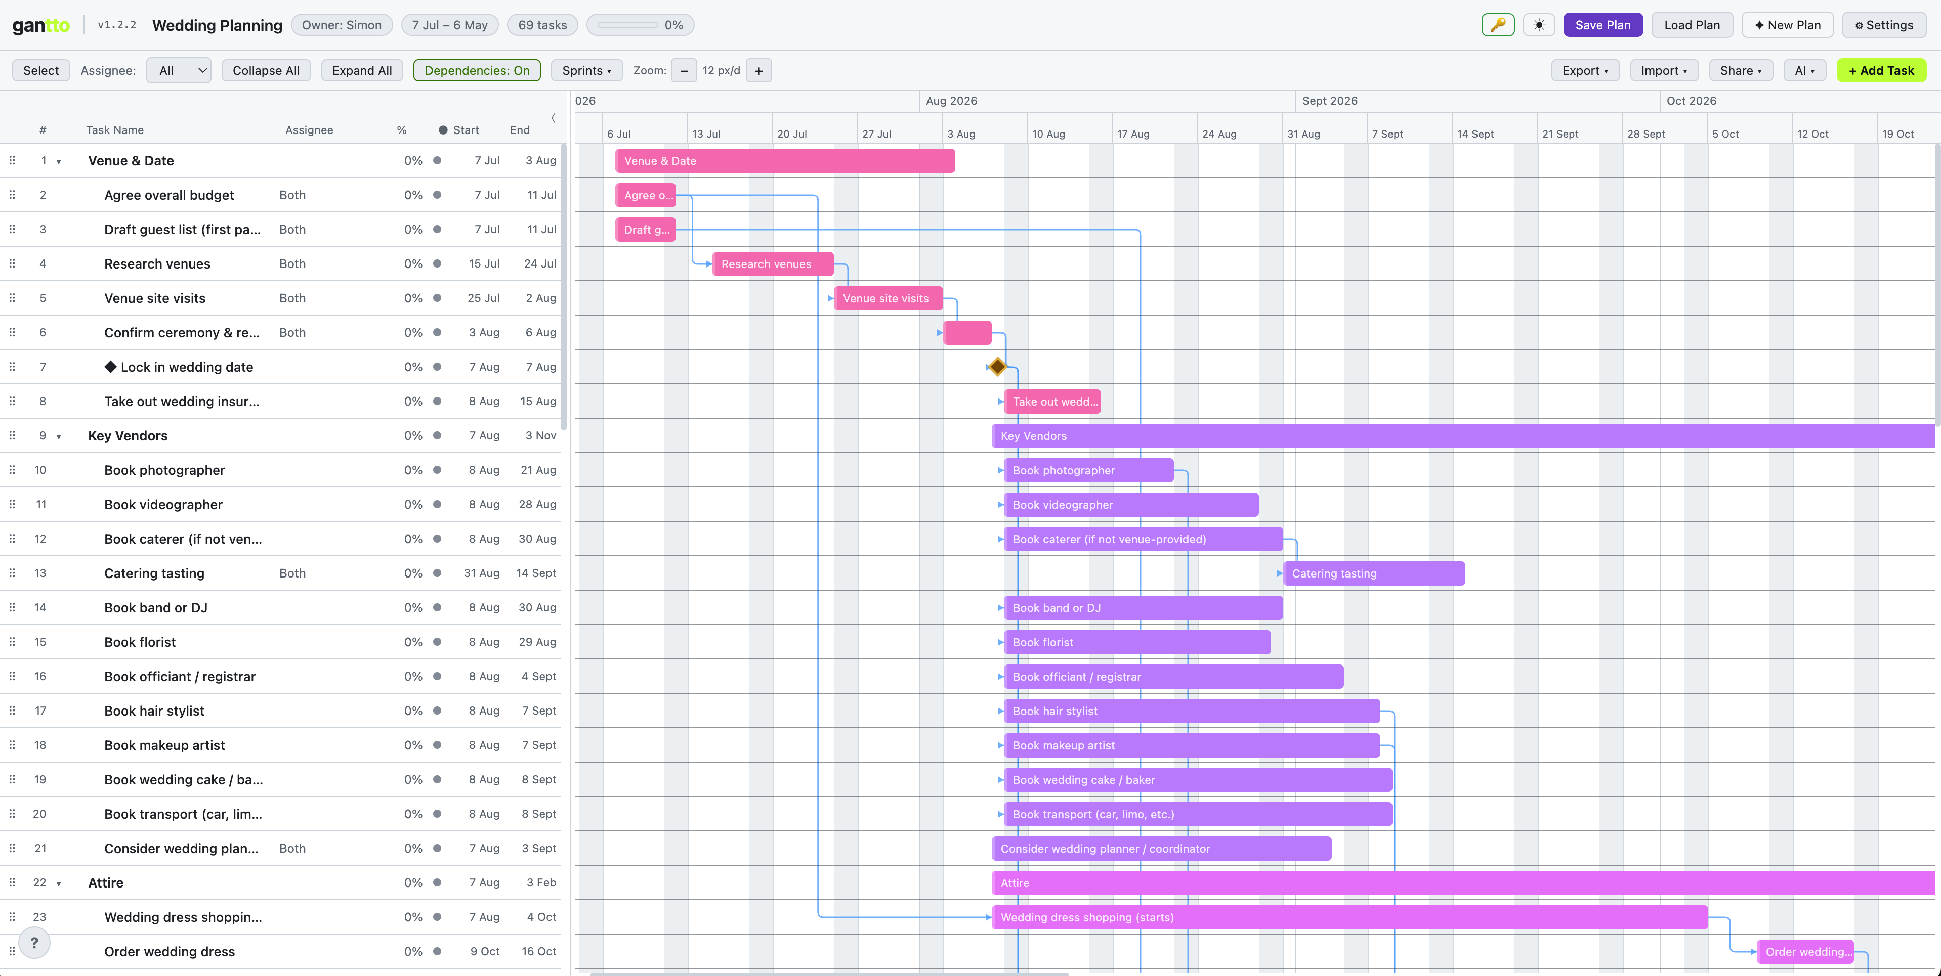Click drag handle of Research venues row

[12, 263]
